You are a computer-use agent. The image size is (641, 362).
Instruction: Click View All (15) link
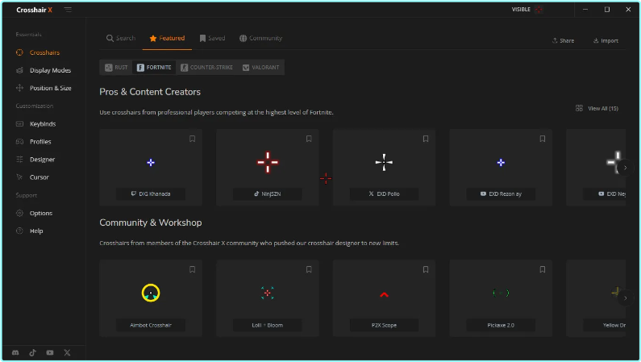597,108
